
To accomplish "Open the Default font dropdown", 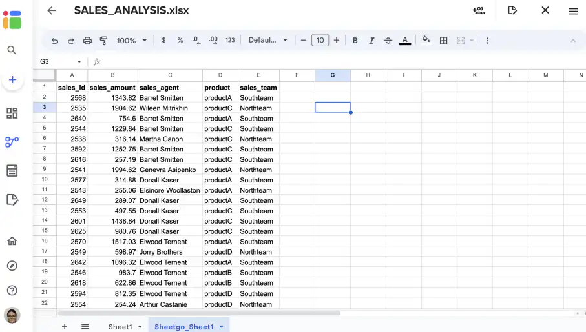I will [x=268, y=40].
